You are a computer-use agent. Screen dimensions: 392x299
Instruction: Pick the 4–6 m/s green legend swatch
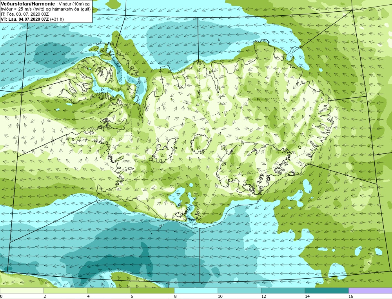click(x=109, y=290)
